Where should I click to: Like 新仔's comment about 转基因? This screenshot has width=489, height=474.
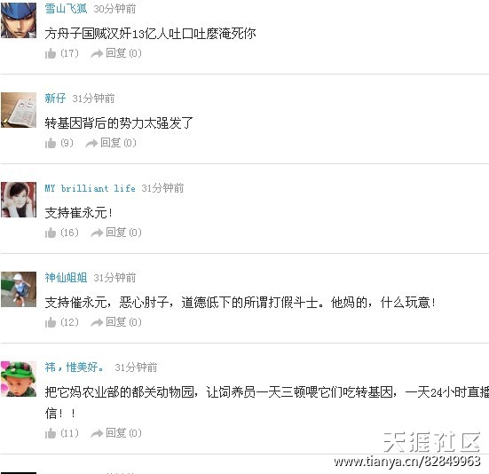coord(51,144)
